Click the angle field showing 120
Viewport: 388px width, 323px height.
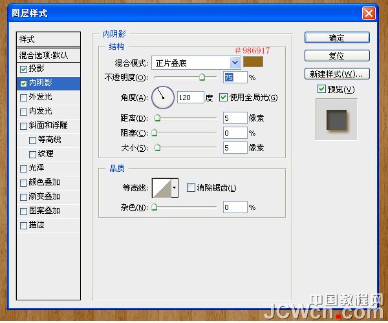tap(191, 98)
